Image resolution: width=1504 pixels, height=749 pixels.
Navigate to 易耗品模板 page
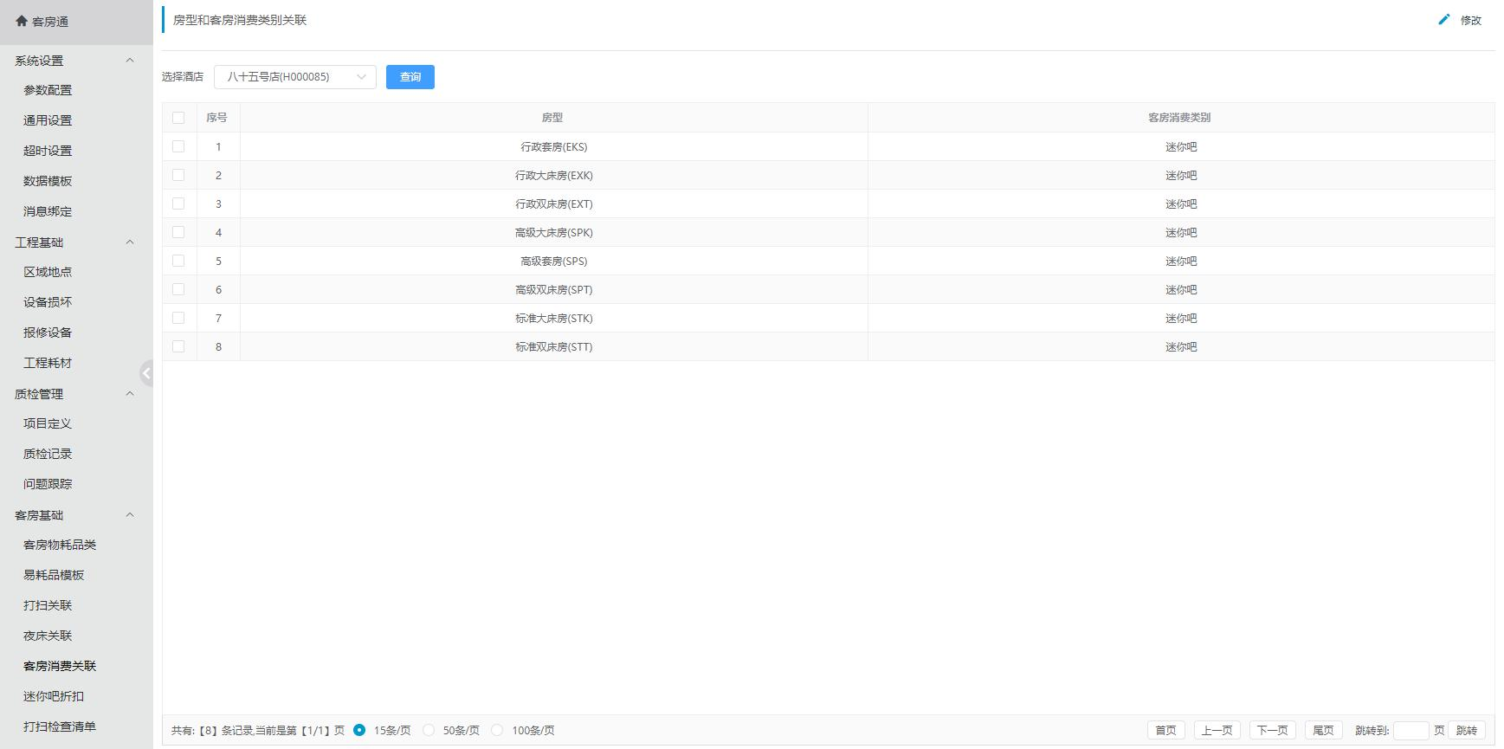pos(54,575)
